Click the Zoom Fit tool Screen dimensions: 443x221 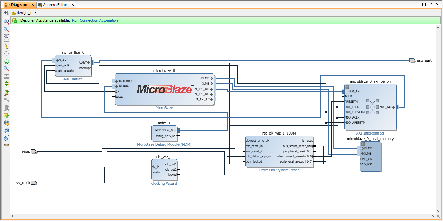6,37
